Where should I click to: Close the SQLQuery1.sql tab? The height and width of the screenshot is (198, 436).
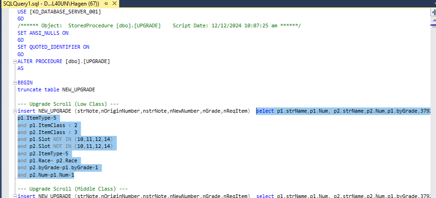114,4
